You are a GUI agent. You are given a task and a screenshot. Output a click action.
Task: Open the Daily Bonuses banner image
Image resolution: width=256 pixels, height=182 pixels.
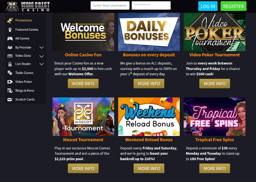pos(149,32)
